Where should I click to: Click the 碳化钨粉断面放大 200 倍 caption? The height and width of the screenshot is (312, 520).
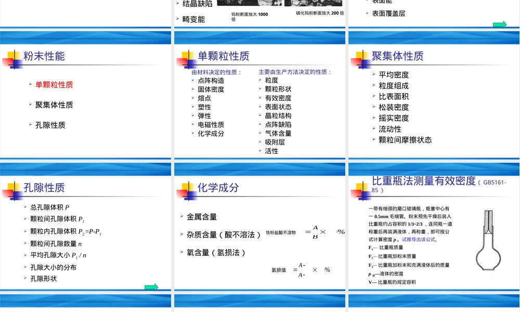pos(320,14)
